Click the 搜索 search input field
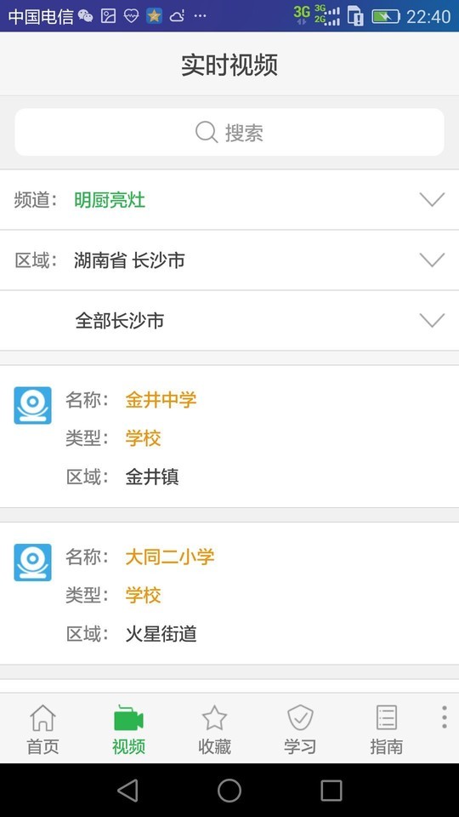Viewport: 459px width, 817px height. point(229,132)
